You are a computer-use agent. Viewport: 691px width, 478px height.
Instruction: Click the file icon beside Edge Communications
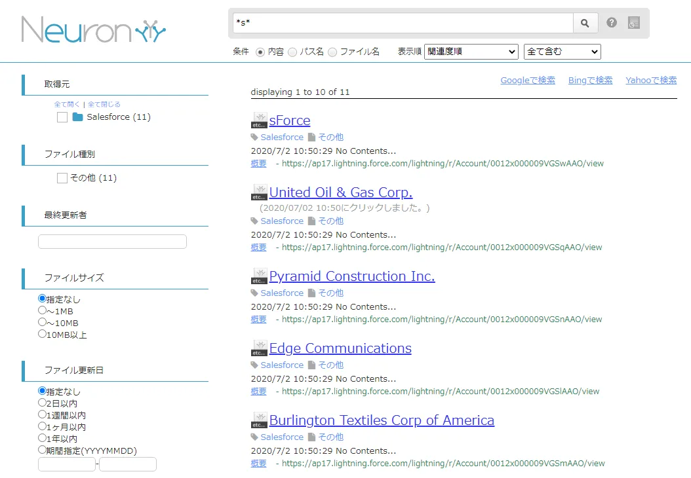point(260,348)
